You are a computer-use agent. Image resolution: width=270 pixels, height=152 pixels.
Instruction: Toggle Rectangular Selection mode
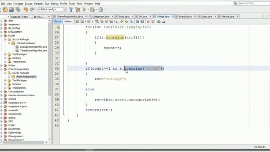[116, 22]
